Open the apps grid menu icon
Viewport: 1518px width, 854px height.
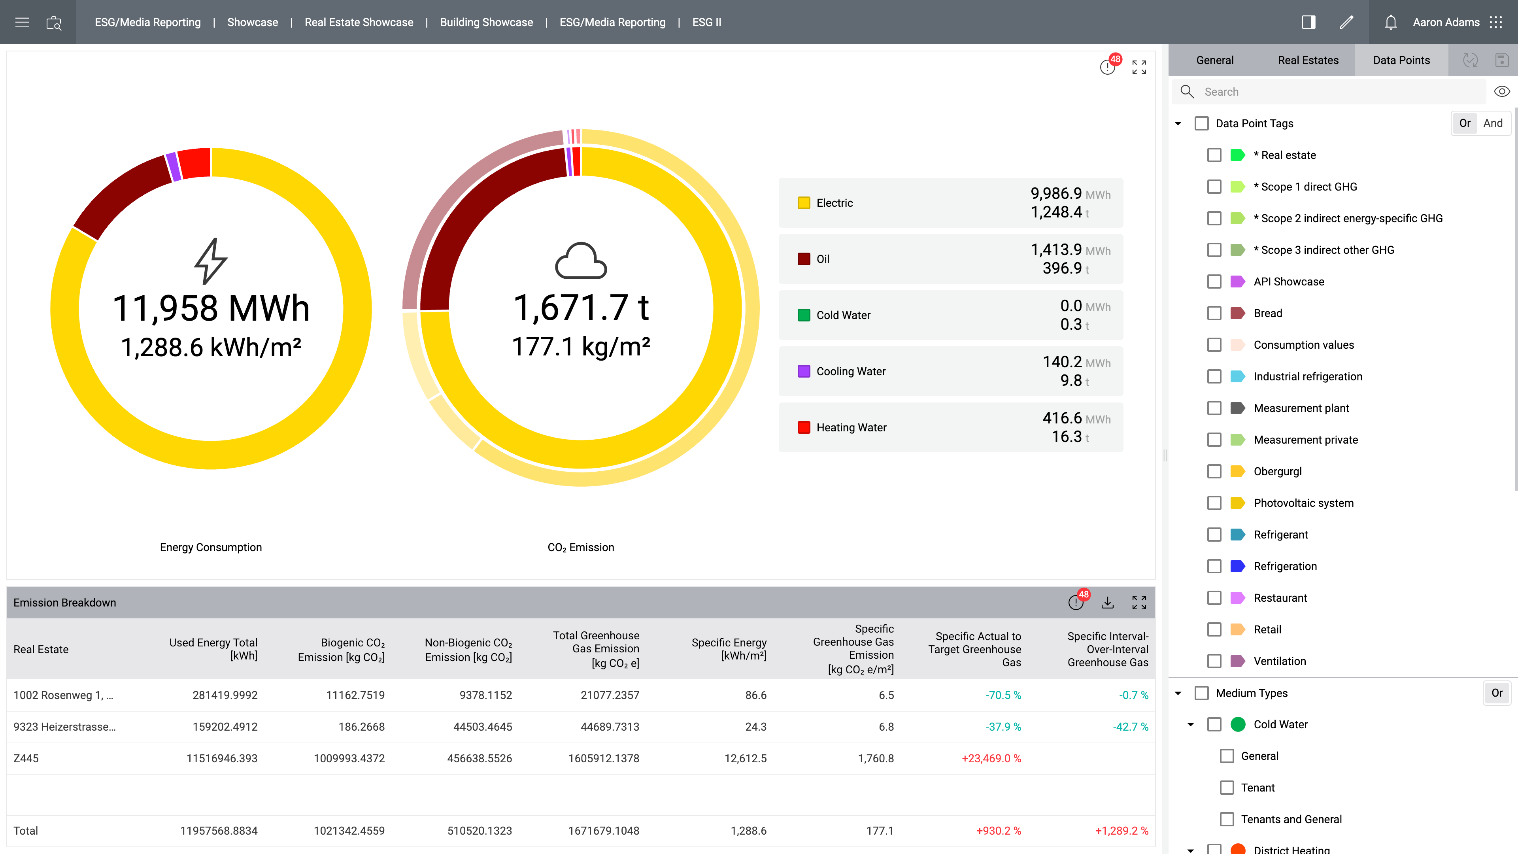pyautogui.click(x=1496, y=23)
